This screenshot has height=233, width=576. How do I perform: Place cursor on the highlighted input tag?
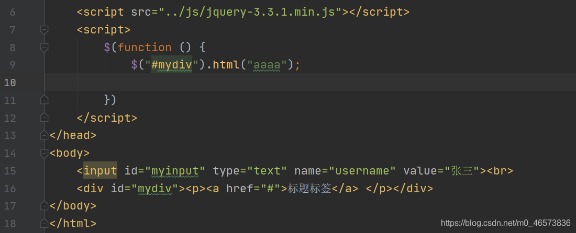(101, 170)
